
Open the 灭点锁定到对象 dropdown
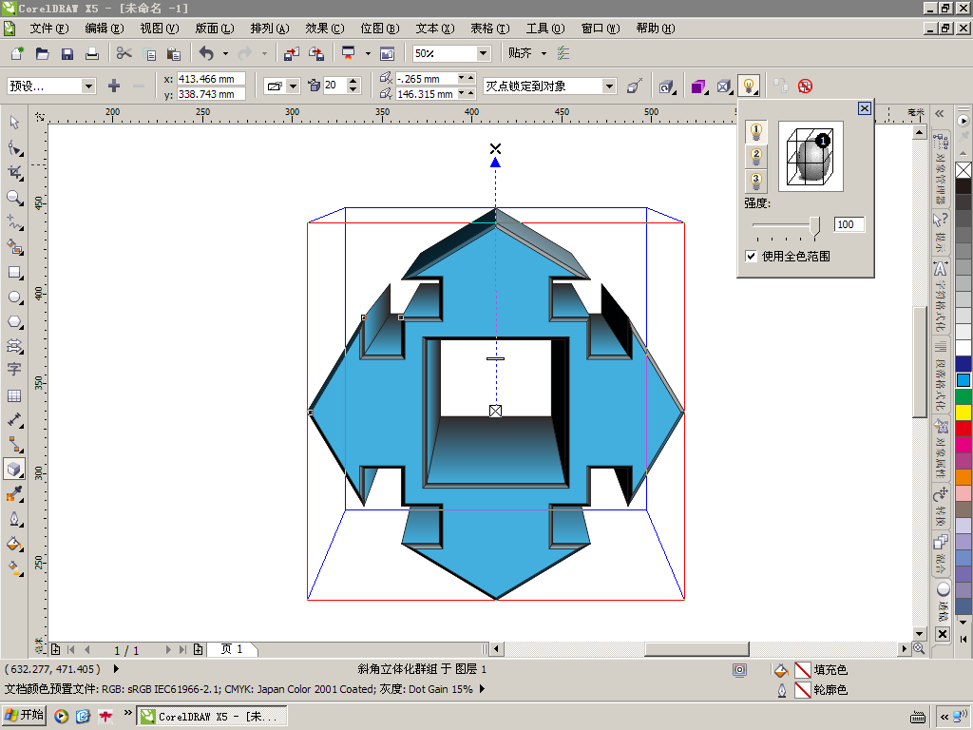[x=609, y=86]
